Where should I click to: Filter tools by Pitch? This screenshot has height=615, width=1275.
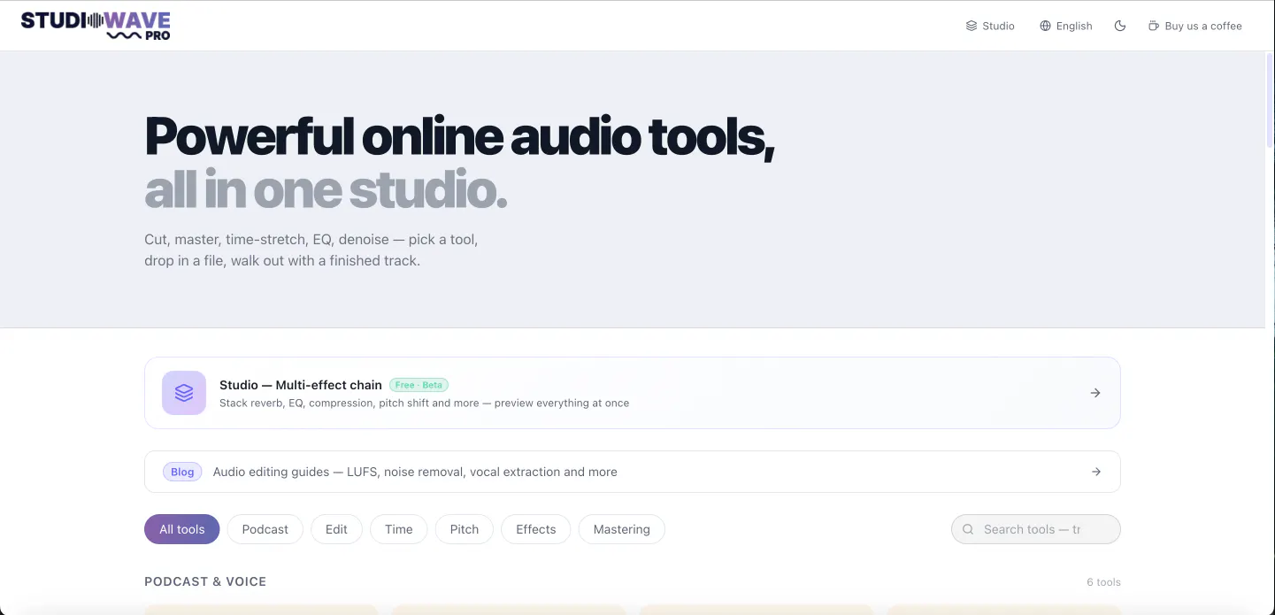coord(465,529)
